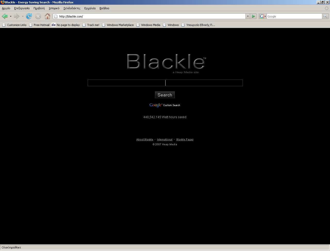
Task: Click the magnifier search icon
Action: click(325, 16)
